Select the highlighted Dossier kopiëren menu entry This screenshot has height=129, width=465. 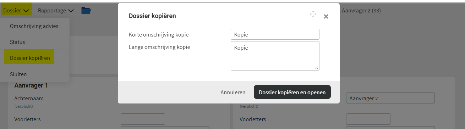(30, 58)
